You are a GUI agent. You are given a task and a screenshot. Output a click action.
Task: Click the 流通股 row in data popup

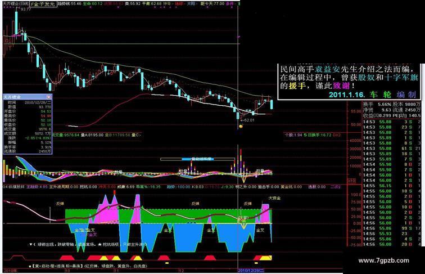point(28,151)
